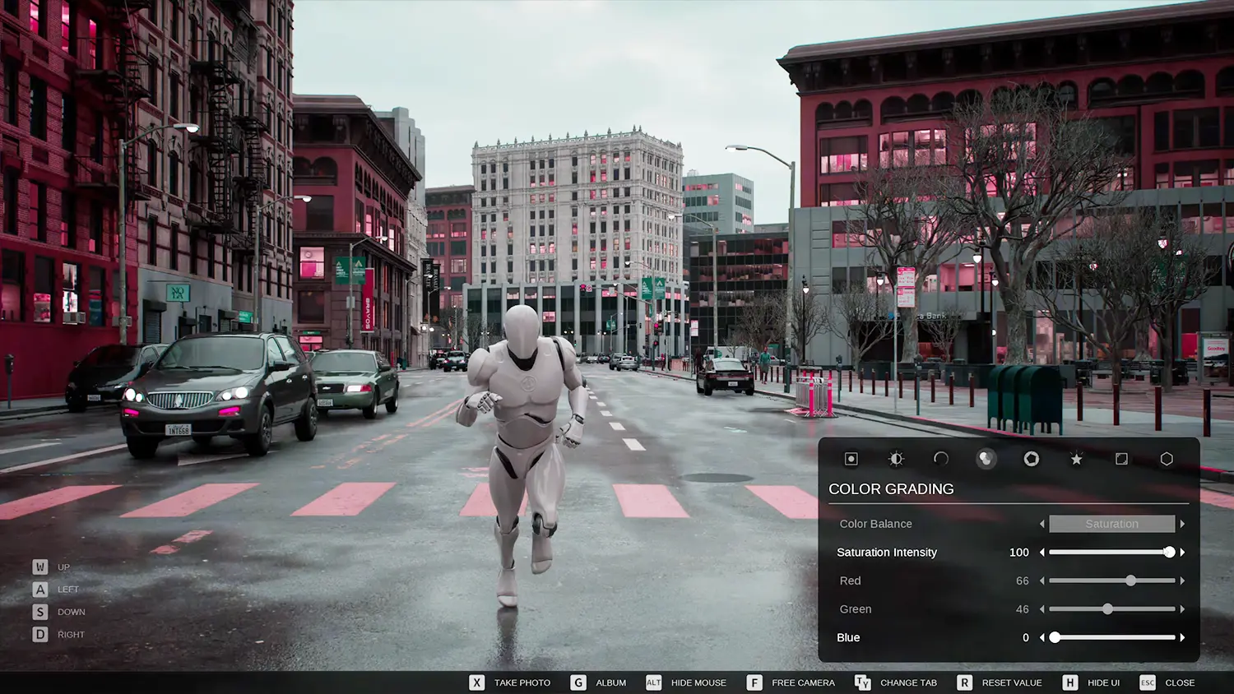Click the Reset Value label

pos(1012,682)
